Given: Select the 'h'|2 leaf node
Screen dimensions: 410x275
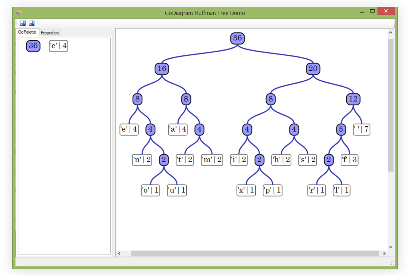Looking at the screenshot, I should click(x=281, y=160).
